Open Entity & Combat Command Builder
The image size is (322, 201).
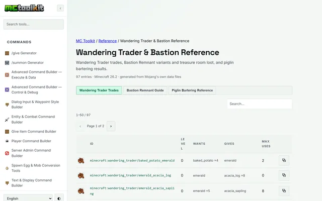tap(33, 120)
